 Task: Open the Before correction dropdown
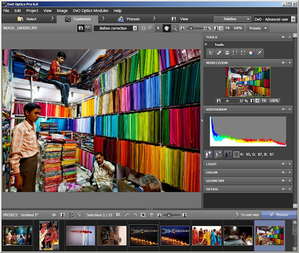click(x=116, y=28)
